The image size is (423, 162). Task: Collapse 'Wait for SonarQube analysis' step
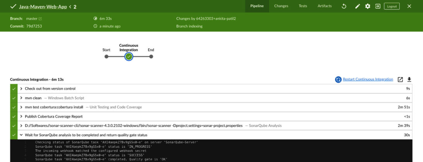(22, 135)
